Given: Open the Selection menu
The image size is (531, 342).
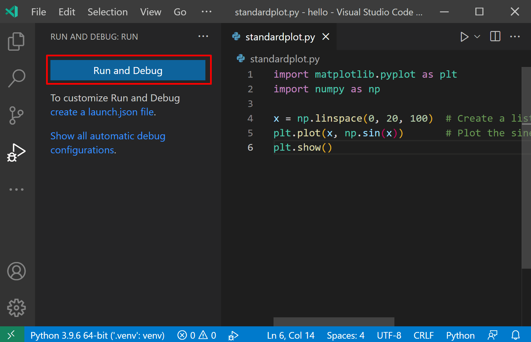Looking at the screenshot, I should [108, 12].
